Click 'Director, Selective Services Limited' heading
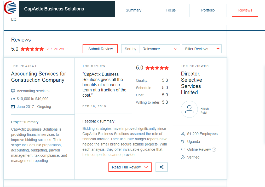This screenshot has height=187, width=265. point(192,83)
